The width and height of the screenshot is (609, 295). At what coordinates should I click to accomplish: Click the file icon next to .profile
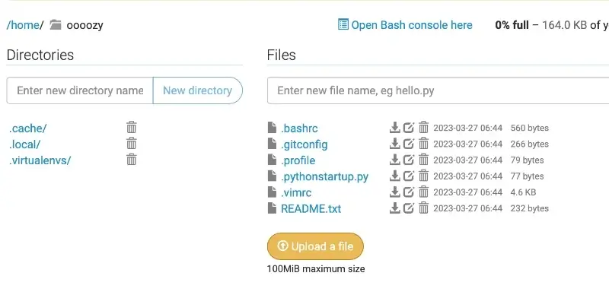(x=273, y=160)
